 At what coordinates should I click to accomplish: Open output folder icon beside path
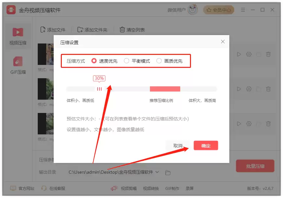pos(168,173)
